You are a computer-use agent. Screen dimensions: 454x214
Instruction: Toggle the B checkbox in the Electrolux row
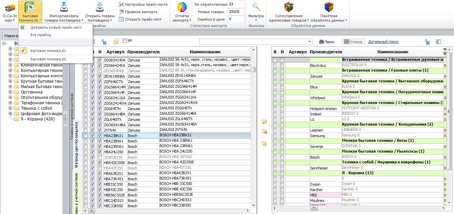pos(275,65)
